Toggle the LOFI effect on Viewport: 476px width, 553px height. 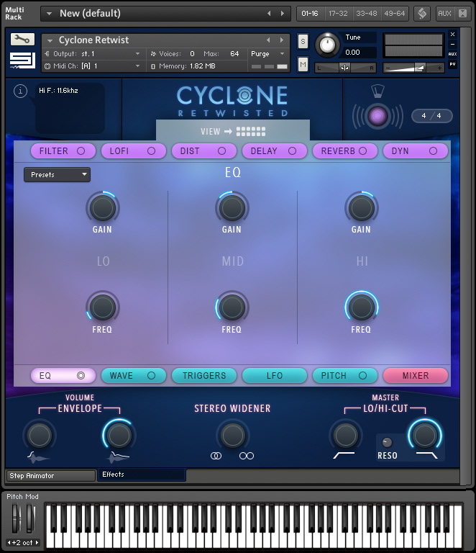(x=152, y=151)
